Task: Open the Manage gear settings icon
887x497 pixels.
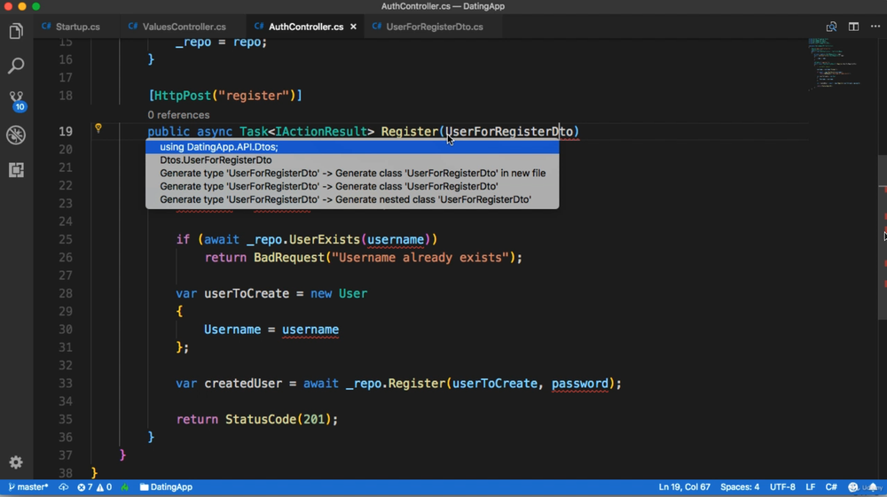Action: coord(16,462)
